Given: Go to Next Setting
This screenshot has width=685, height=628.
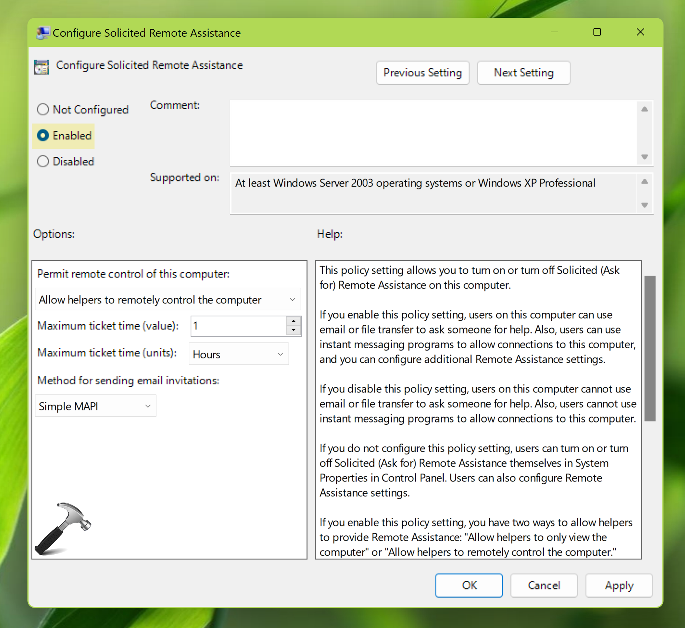Looking at the screenshot, I should 523,73.
